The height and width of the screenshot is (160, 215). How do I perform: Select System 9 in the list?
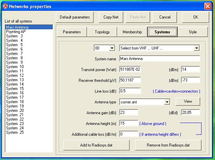coord(29,62)
